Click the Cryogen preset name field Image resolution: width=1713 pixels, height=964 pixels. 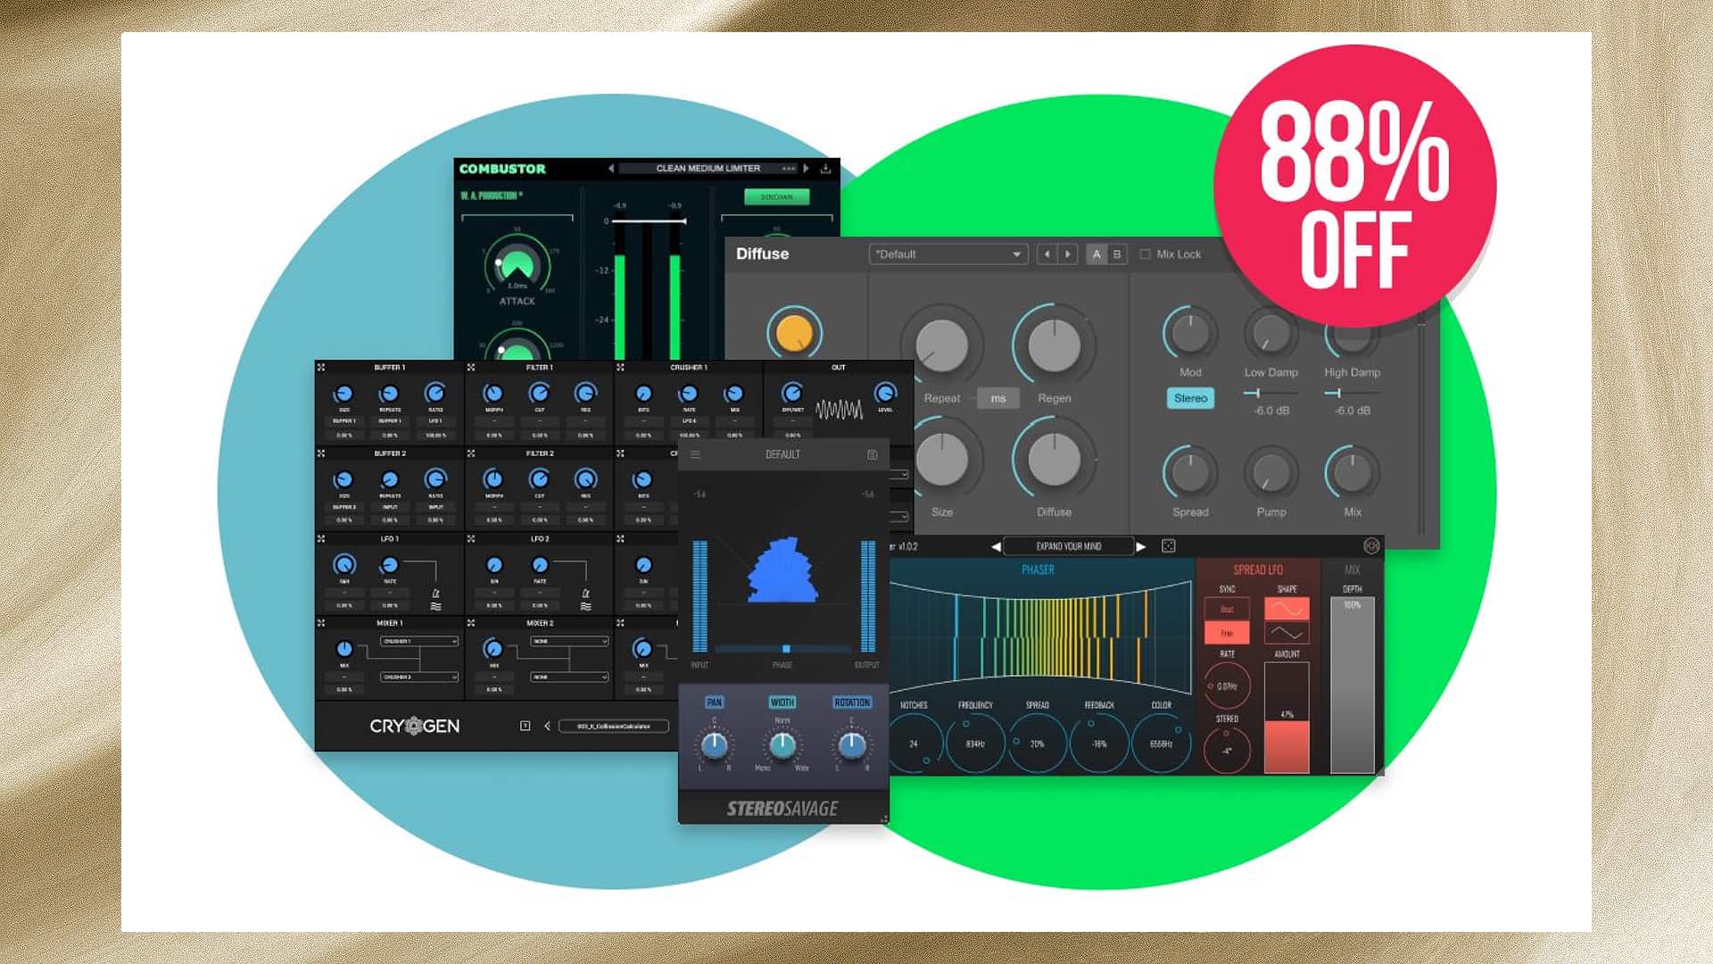(614, 727)
